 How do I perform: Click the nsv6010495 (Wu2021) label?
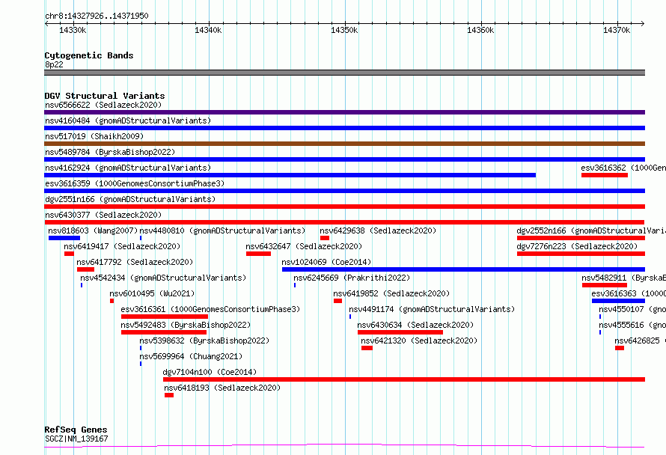(x=152, y=293)
